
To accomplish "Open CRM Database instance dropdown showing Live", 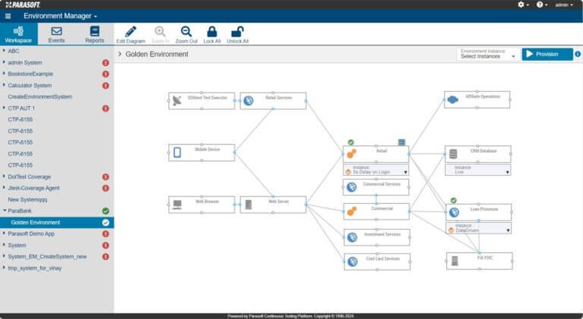I will (478, 170).
